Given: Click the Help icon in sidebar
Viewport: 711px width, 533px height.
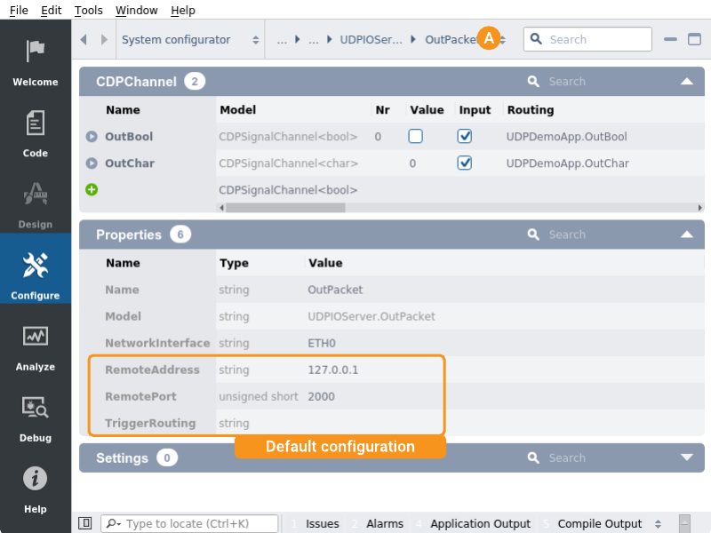Looking at the screenshot, I should pos(36,489).
